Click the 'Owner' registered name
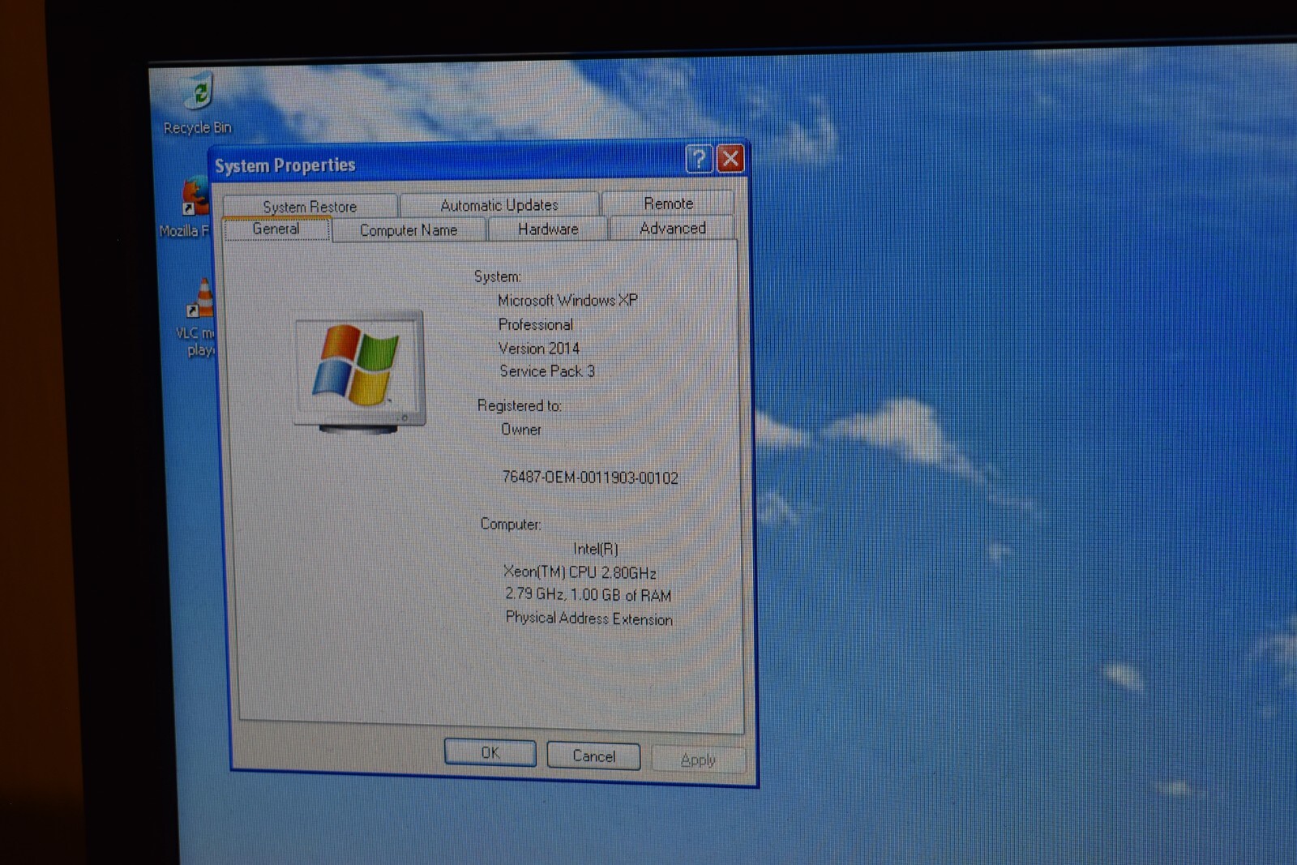 520,430
